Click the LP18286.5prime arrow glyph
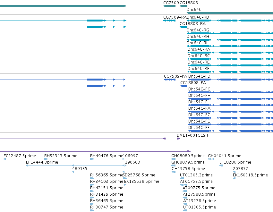The image size is (273, 212). click(x=221, y=165)
